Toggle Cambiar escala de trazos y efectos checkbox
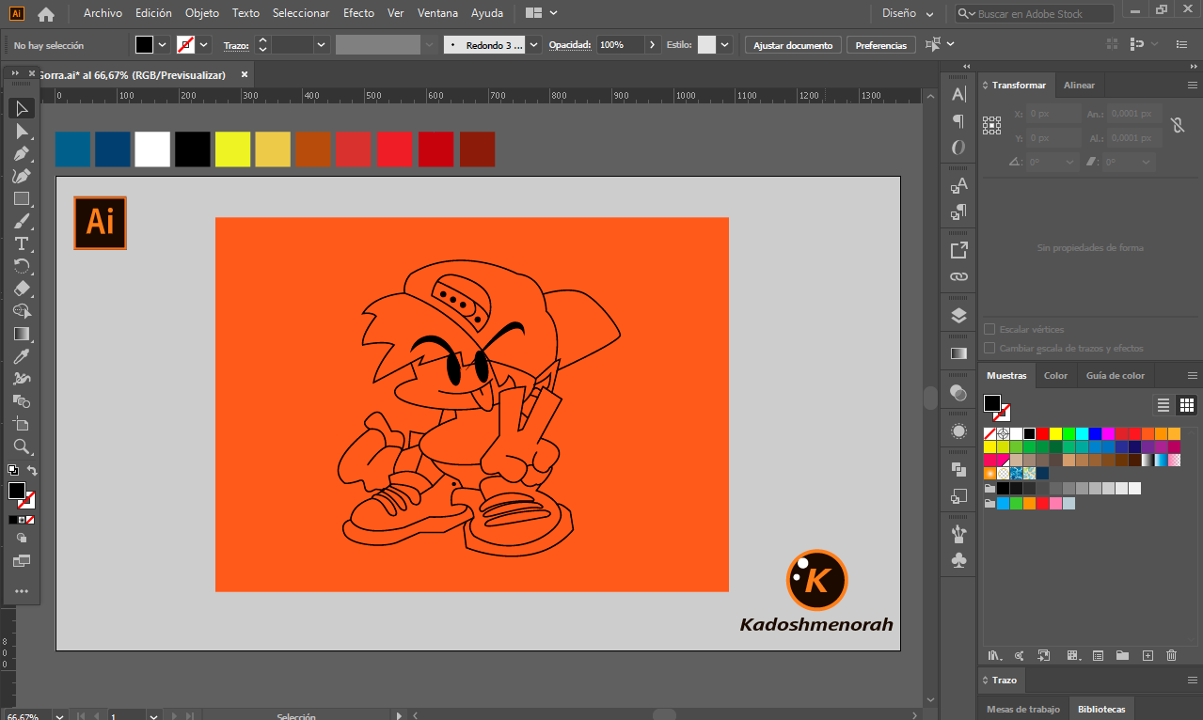Image resolution: width=1203 pixels, height=720 pixels. 989,348
